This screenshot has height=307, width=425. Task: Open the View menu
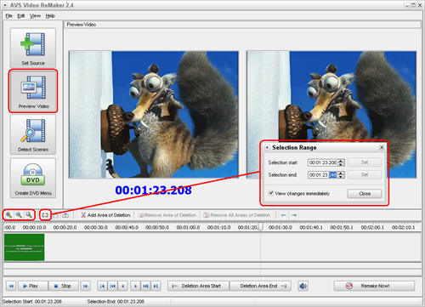pos(35,16)
